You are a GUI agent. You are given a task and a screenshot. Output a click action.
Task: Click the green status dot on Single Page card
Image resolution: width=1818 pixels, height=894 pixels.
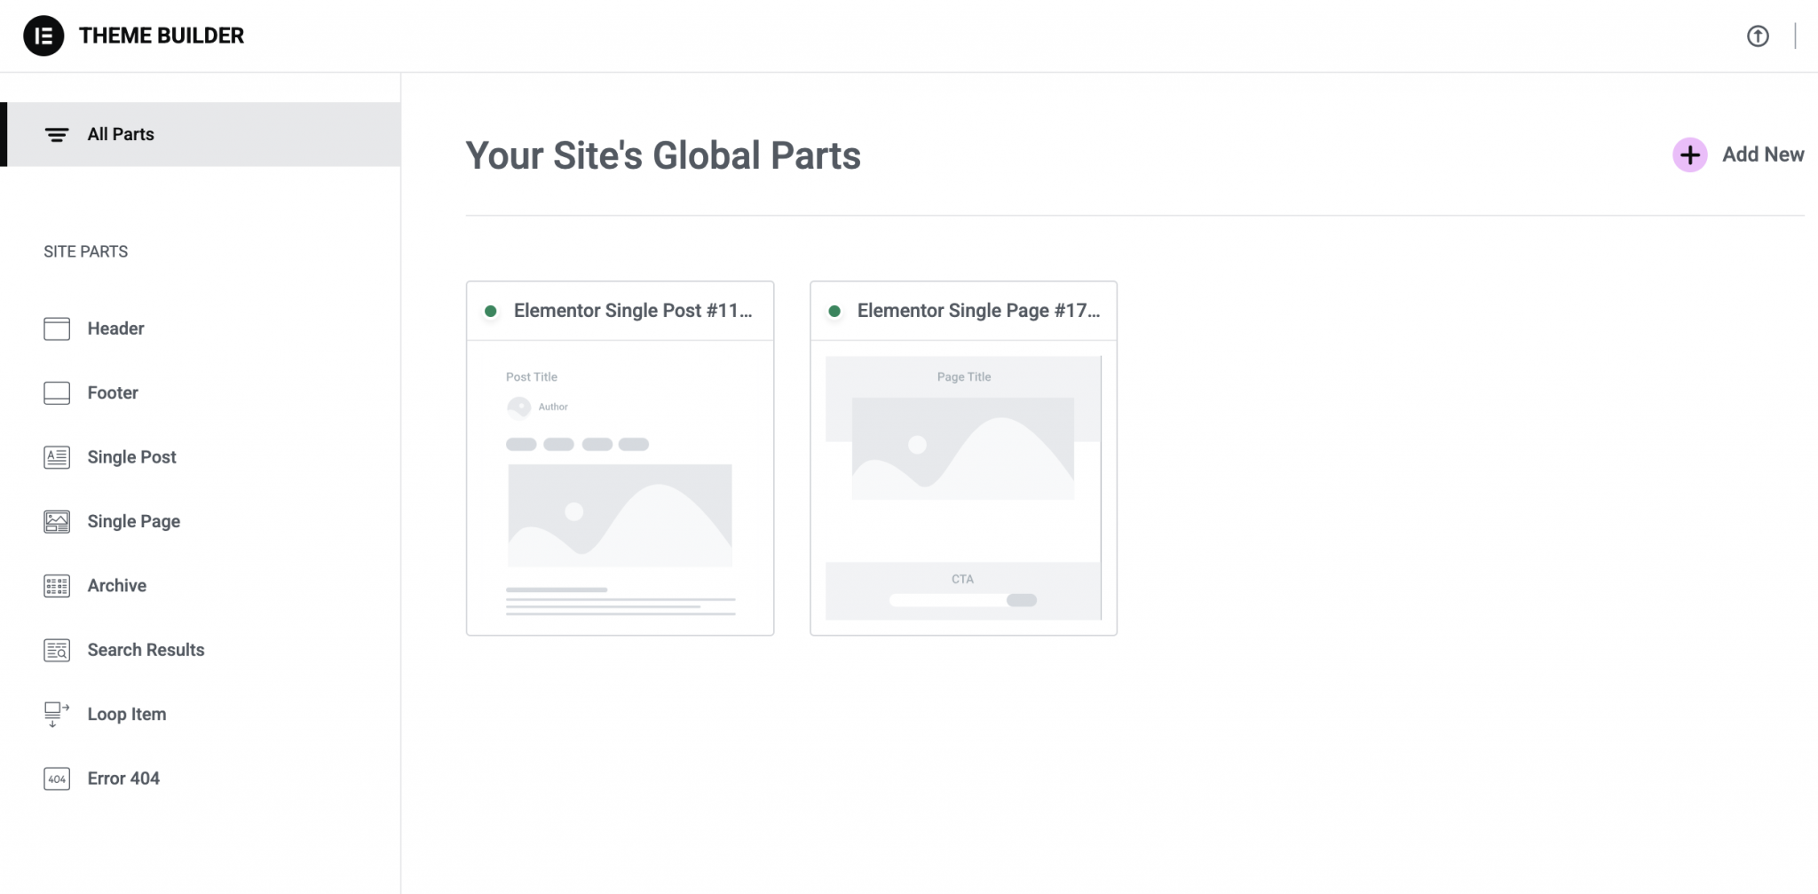click(834, 311)
